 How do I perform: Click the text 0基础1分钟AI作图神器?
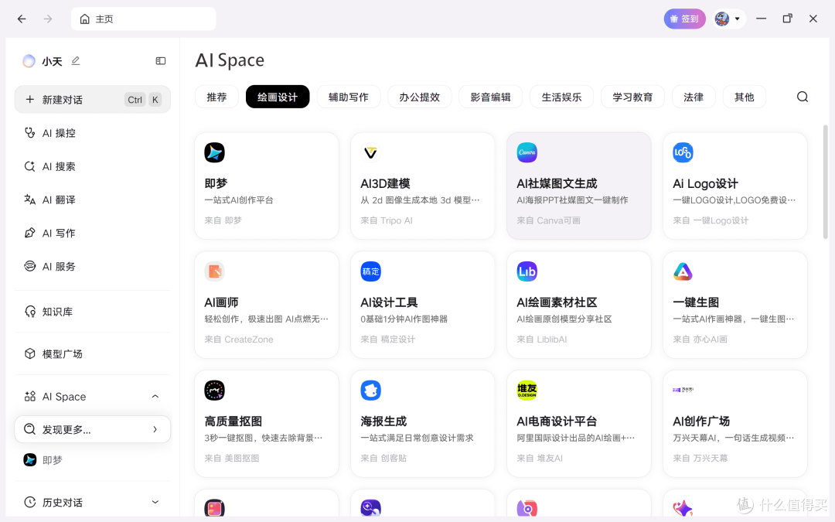[404, 319]
